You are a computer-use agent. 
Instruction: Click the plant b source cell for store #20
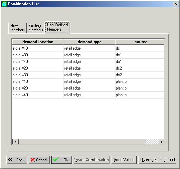tap(140, 88)
